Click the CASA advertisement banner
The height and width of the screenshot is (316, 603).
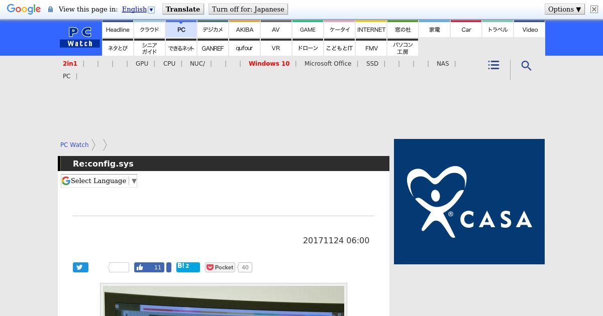(x=469, y=202)
